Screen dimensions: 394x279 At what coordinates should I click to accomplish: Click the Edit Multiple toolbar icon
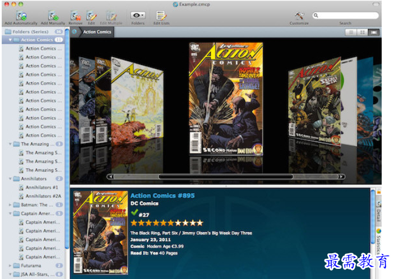pyautogui.click(x=111, y=16)
